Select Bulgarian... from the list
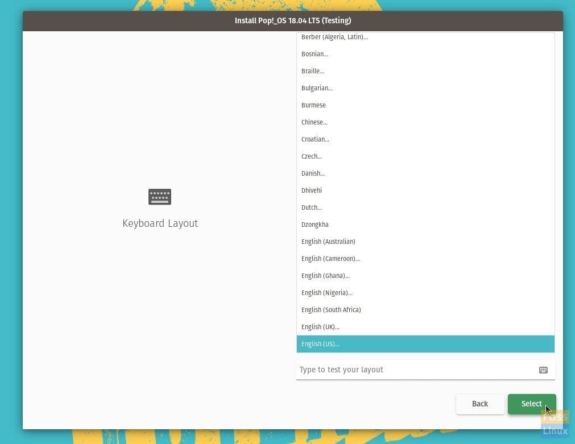575x444 pixels. coord(425,88)
